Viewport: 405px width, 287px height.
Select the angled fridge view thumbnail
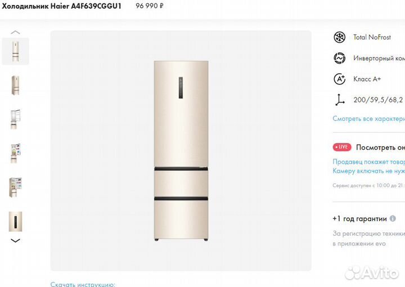pyautogui.click(x=16, y=85)
